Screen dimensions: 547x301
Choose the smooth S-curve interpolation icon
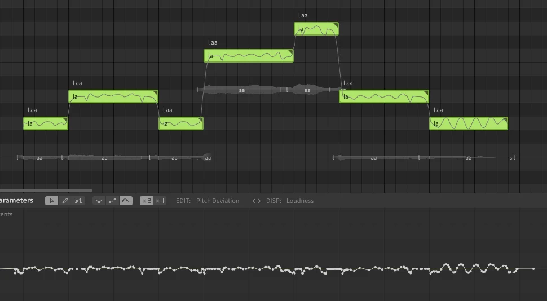coord(112,201)
